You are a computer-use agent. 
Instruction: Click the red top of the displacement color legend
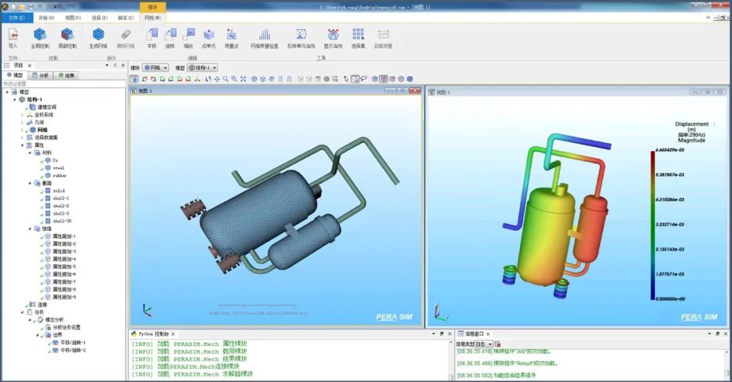[x=652, y=154]
